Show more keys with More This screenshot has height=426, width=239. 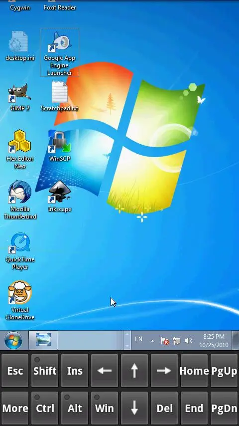click(15, 408)
